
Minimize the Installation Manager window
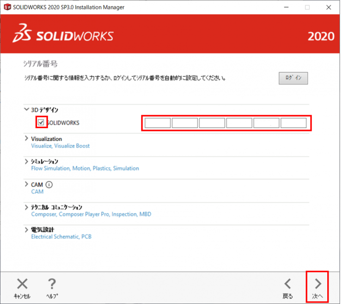pos(287,7)
